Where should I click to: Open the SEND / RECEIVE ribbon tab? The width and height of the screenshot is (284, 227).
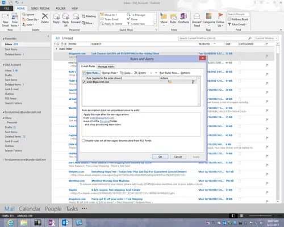tap(40, 9)
